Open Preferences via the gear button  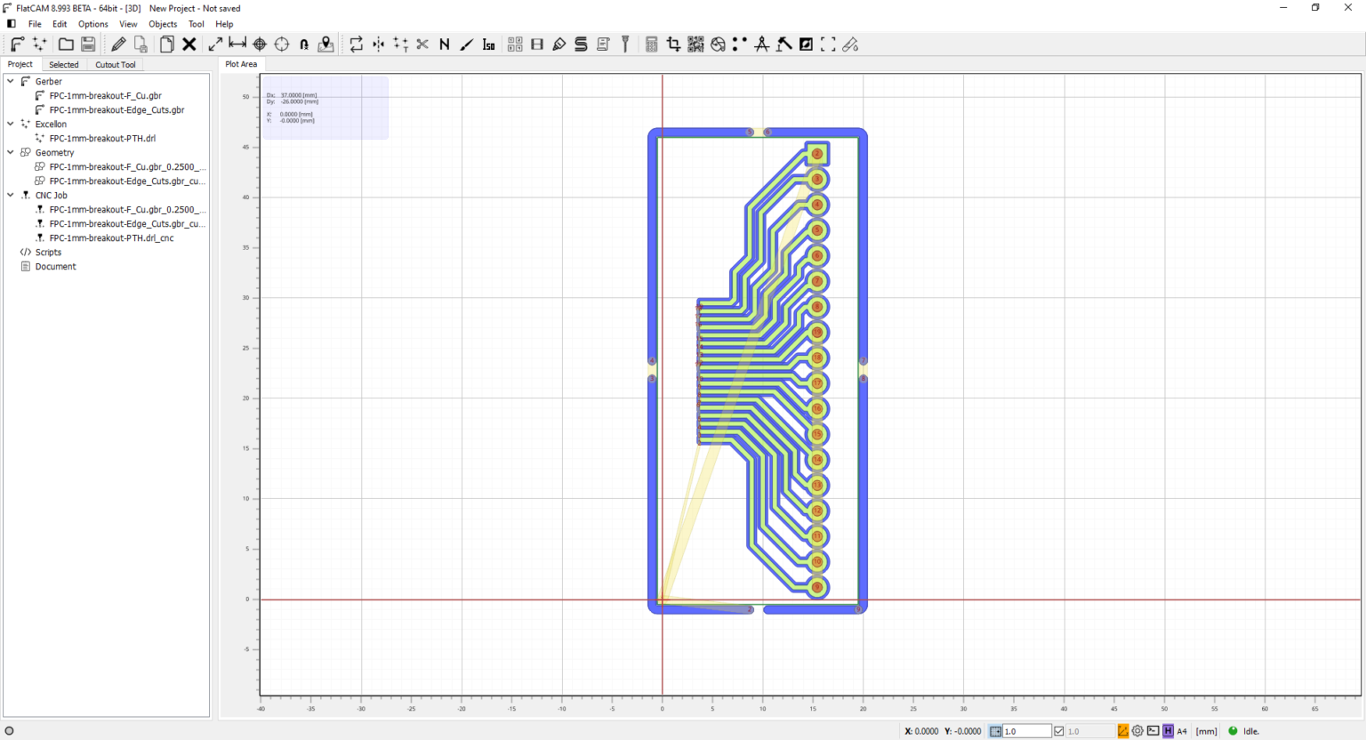tap(1137, 730)
